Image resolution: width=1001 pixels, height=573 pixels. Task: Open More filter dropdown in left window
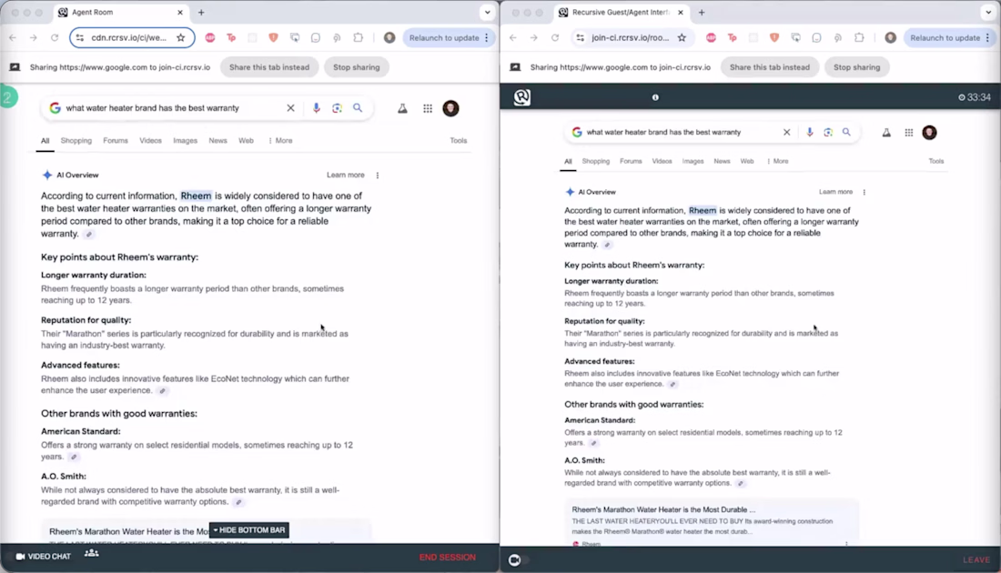(x=280, y=140)
